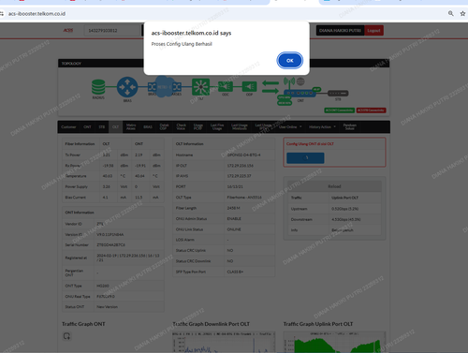Image resolution: width=468 pixels, height=353 pixels.
Task: Click OK in the alert dialog
Action: (x=289, y=61)
